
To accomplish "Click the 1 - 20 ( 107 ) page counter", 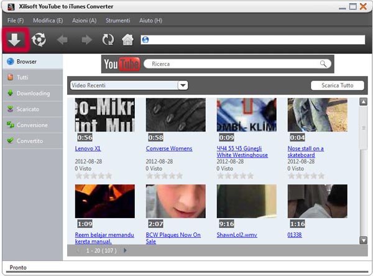I will point(101,250).
